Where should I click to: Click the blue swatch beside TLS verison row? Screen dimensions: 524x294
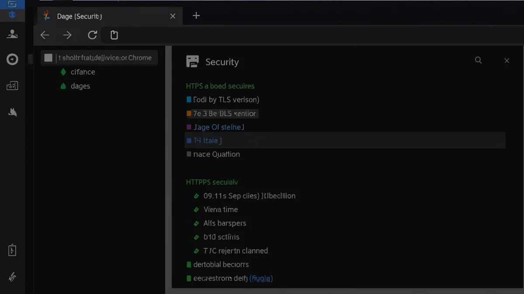(x=189, y=100)
